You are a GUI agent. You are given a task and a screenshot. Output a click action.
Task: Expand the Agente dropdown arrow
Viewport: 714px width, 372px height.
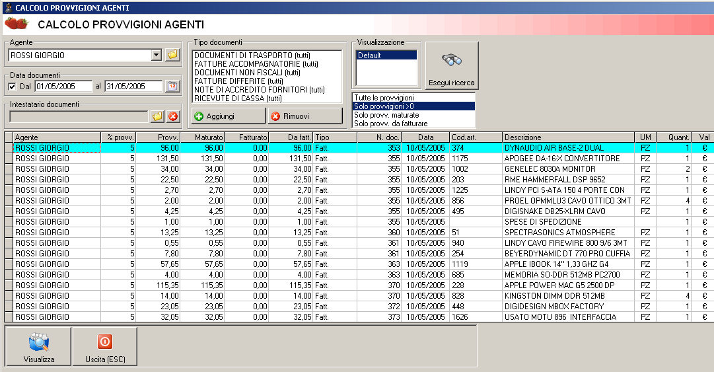point(156,55)
